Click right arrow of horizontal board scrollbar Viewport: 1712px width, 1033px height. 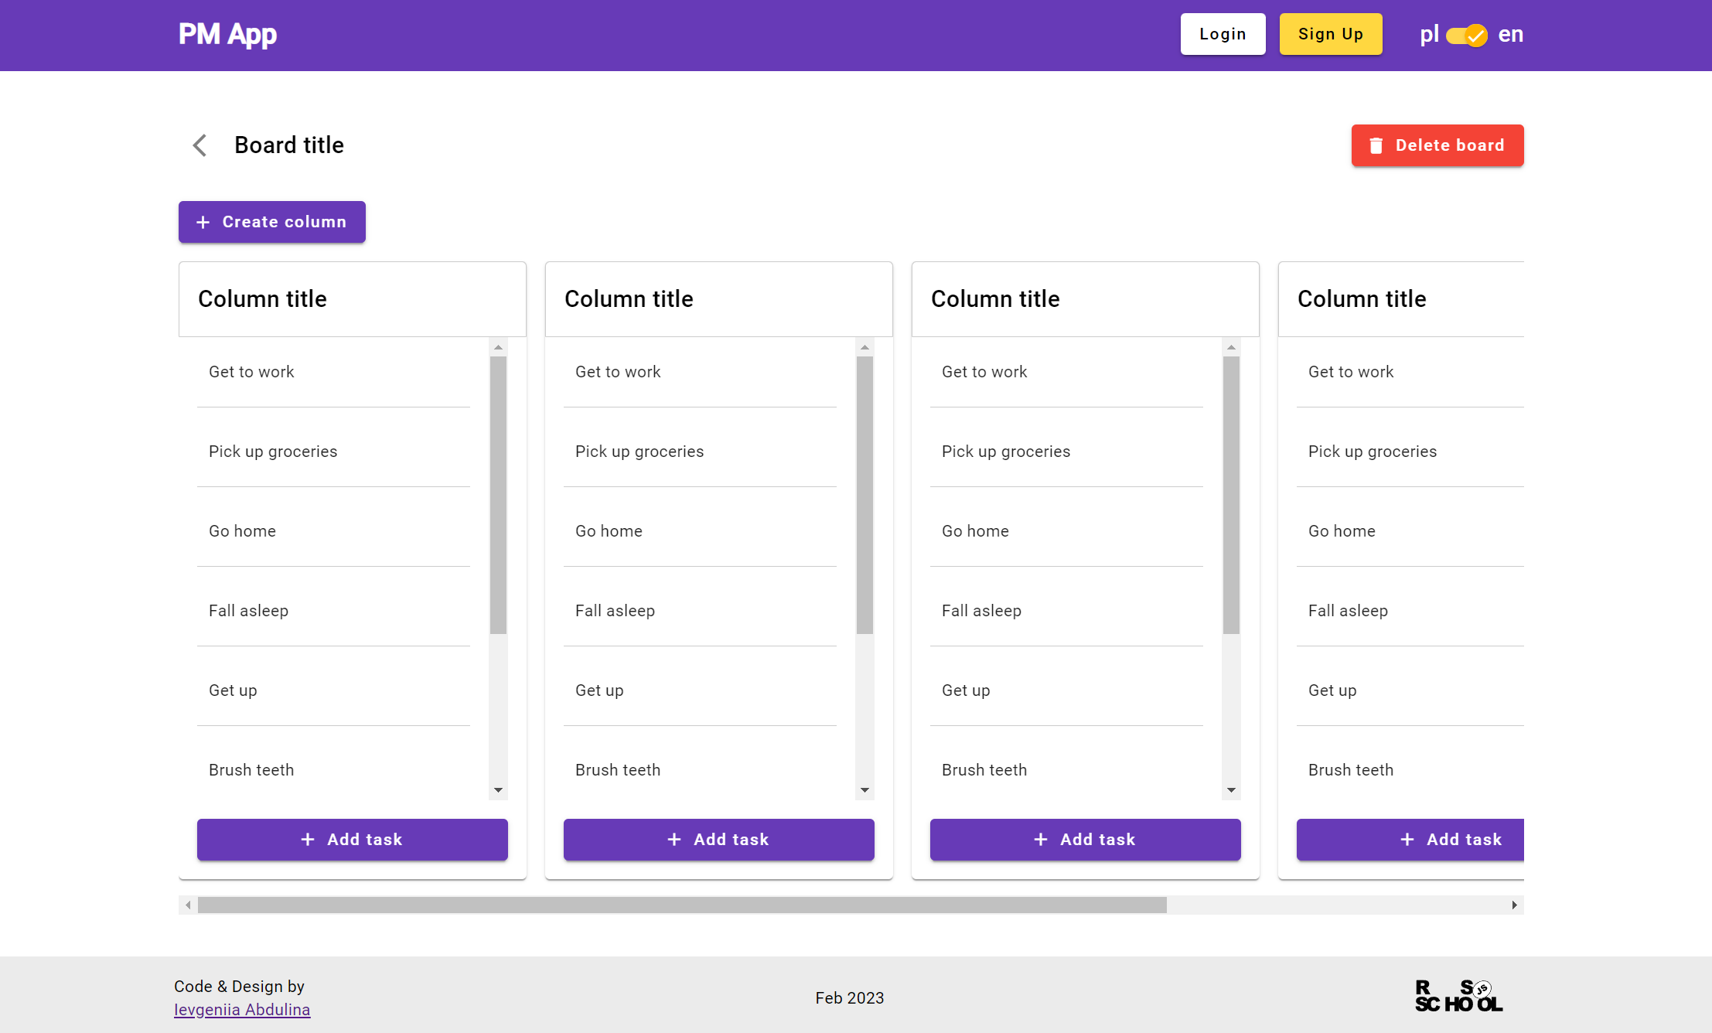1514,905
